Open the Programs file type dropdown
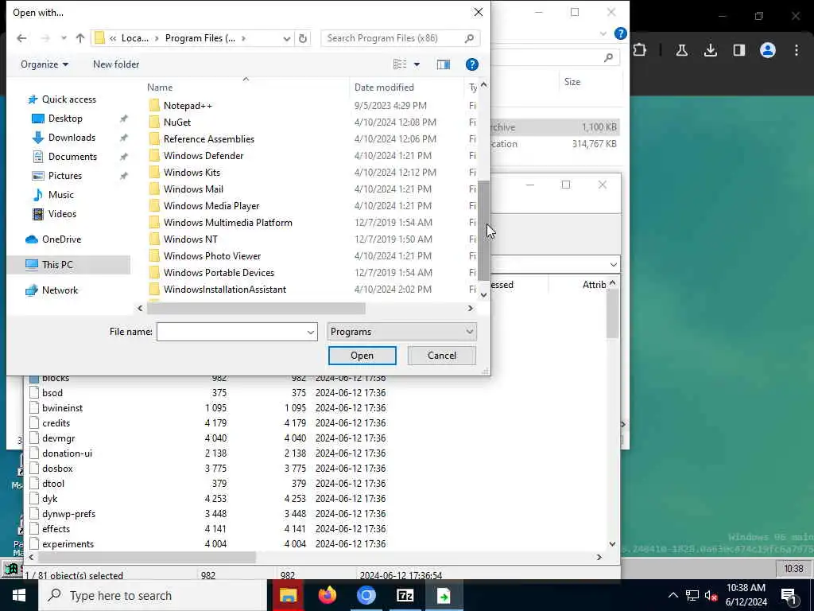Viewport: 814px width, 611px height. (x=401, y=332)
